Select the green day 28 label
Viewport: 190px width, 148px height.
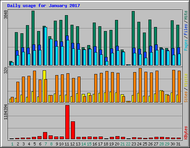[x=161, y=144]
